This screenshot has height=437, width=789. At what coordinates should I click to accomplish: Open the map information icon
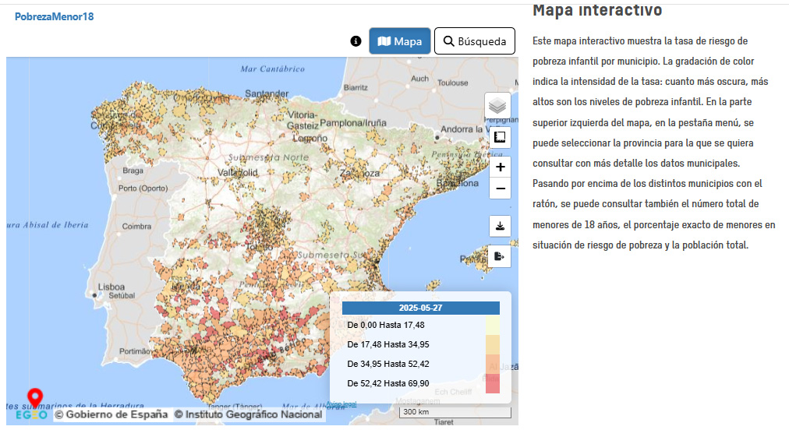pyautogui.click(x=356, y=41)
